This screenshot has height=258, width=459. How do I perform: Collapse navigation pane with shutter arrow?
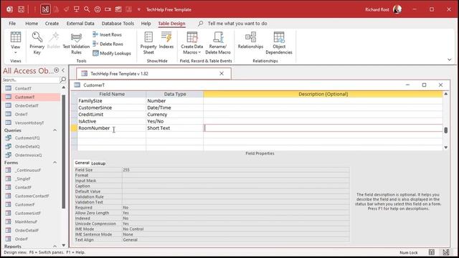click(x=63, y=70)
